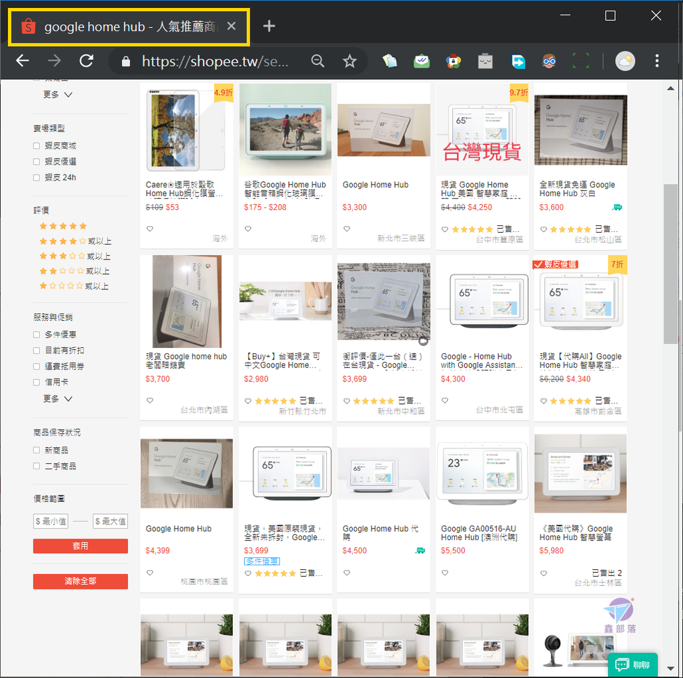Reload the Shopee search page
Image resolution: width=683 pixels, height=678 pixels.
[x=86, y=61]
